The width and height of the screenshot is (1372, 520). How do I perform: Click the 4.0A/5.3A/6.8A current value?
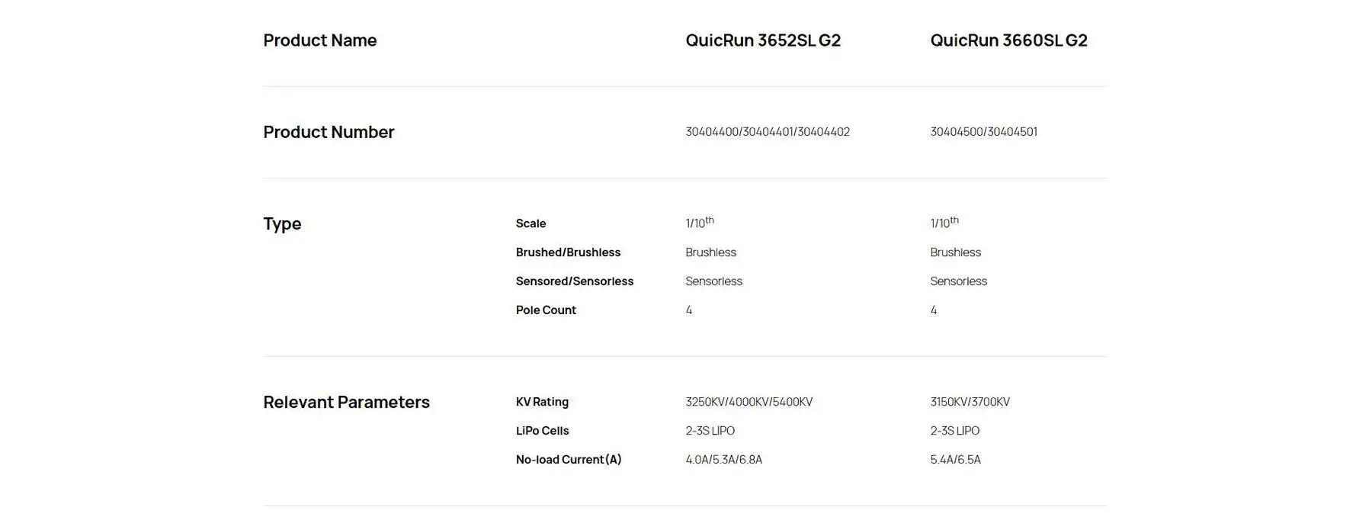point(723,460)
